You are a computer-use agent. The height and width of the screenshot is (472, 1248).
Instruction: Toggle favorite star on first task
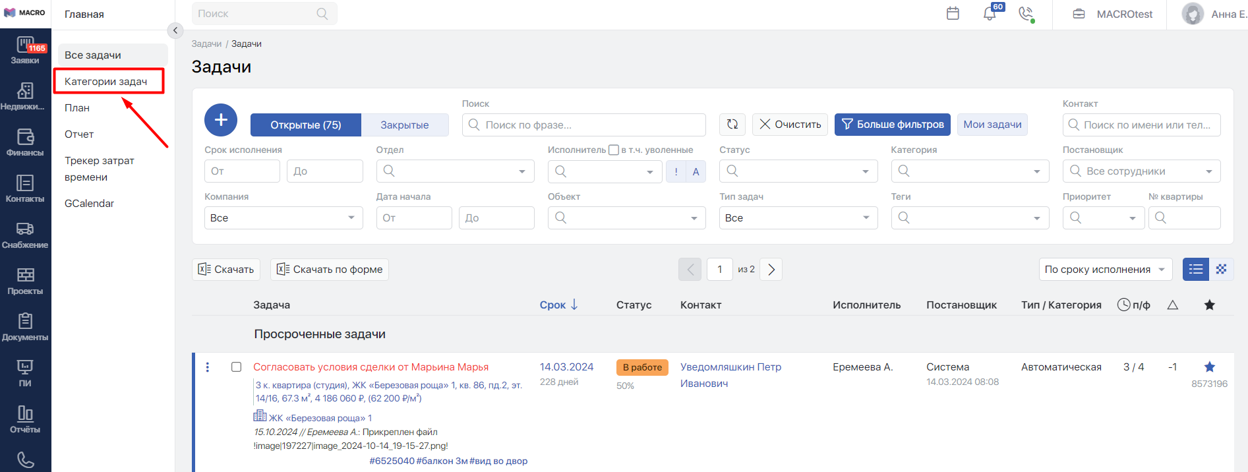tap(1209, 367)
